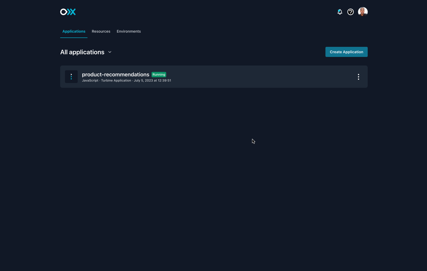
Task: Select the product-recommendations card row
Action: [213, 76]
